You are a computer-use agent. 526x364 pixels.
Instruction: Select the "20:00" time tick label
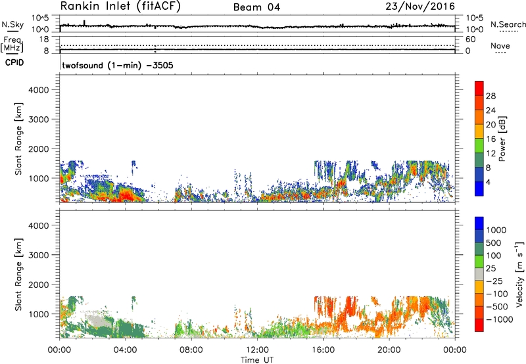[389, 350]
